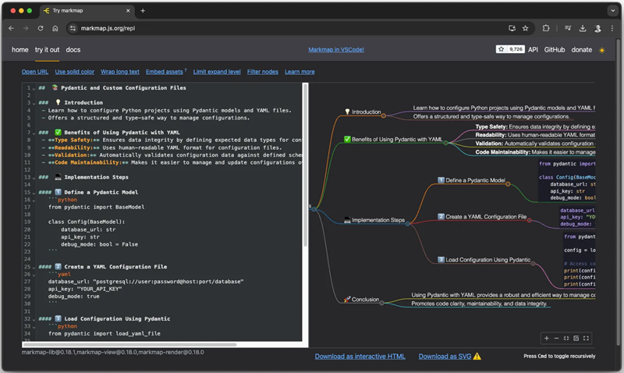The image size is (624, 373).
Task: Toggle the Implementation Steps node circle
Action: coord(408,224)
